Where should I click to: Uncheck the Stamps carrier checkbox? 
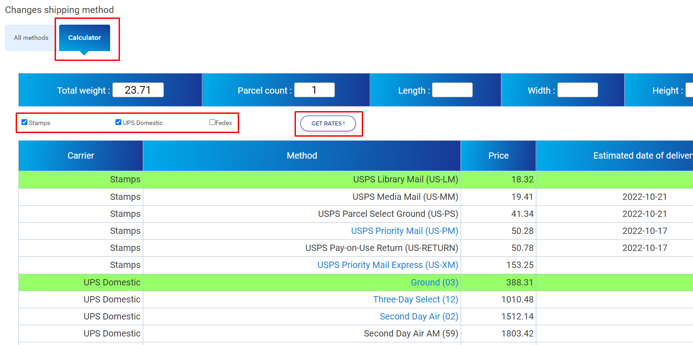coord(25,122)
